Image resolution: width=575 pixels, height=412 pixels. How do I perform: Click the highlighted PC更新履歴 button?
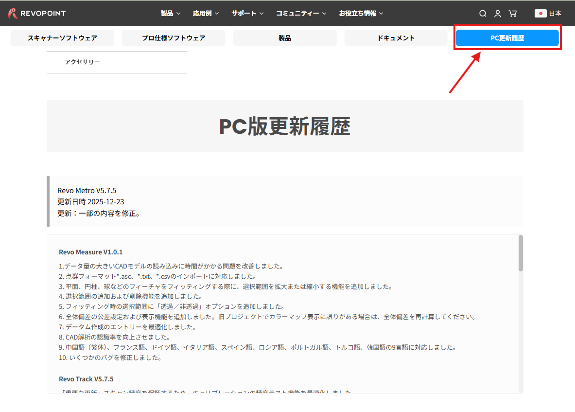(x=507, y=37)
